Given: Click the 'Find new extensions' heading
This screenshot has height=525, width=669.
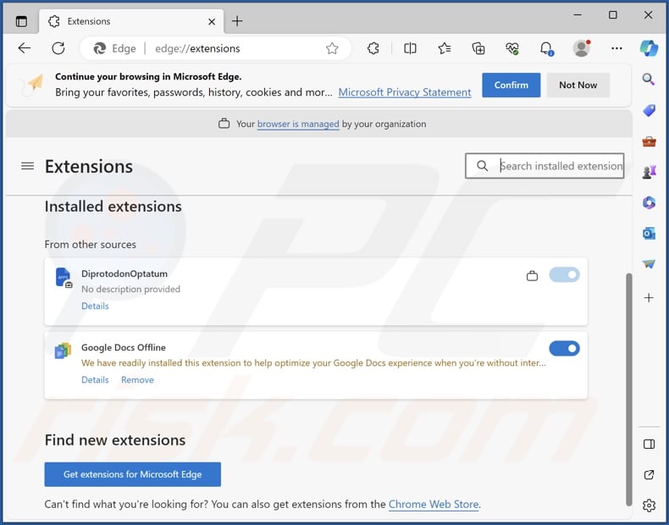Looking at the screenshot, I should 115,439.
